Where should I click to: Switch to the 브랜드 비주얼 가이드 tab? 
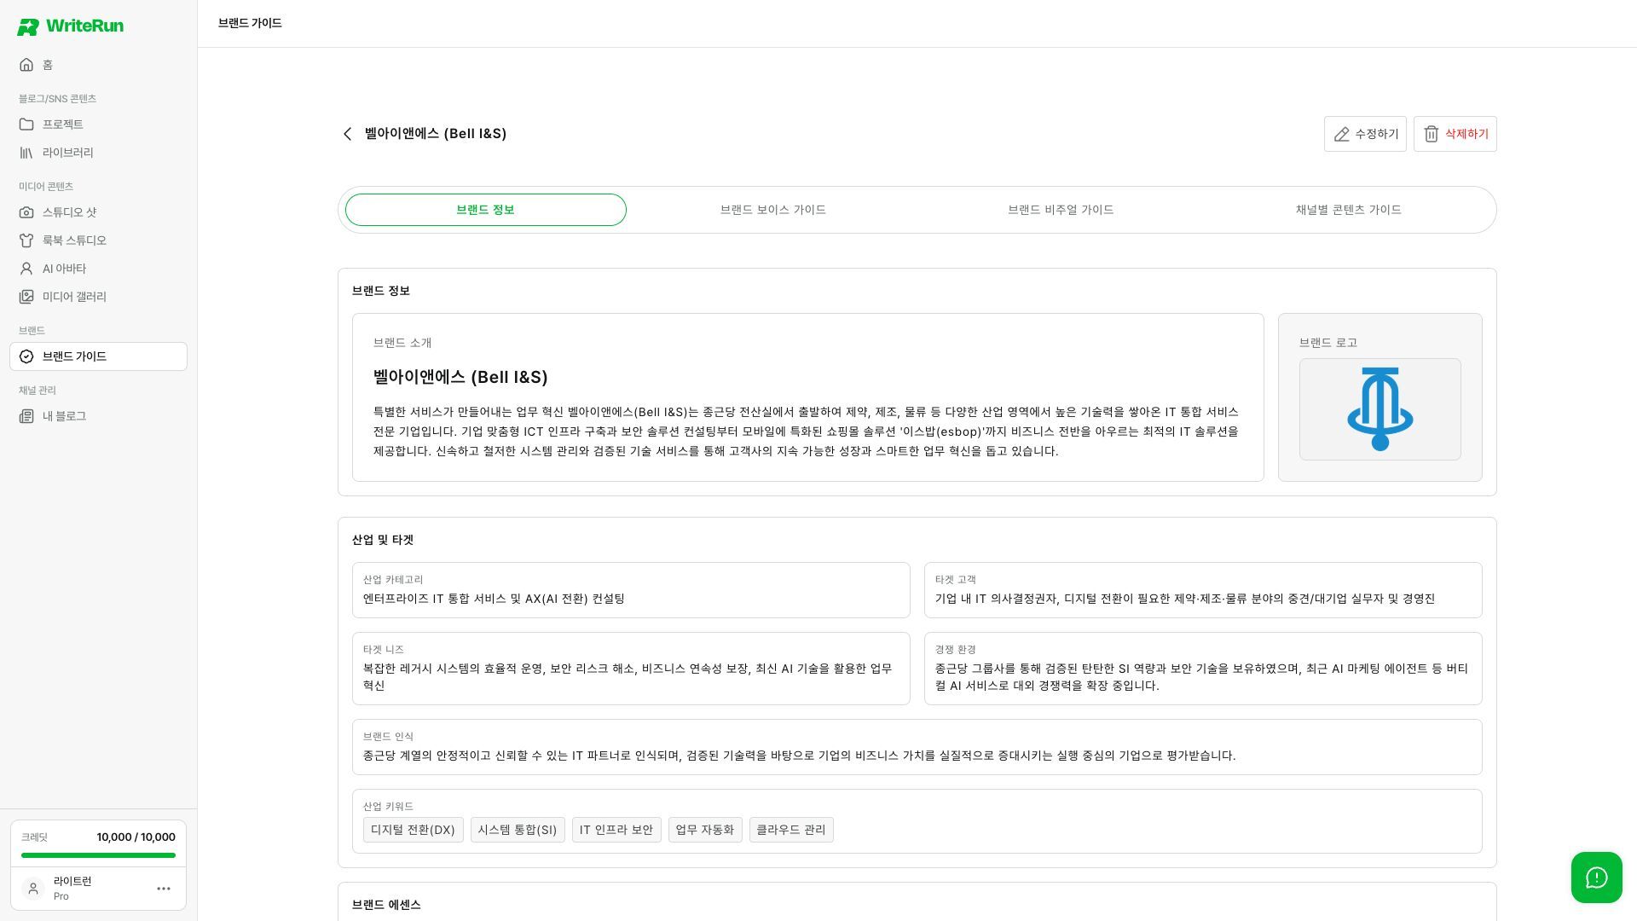point(1061,210)
